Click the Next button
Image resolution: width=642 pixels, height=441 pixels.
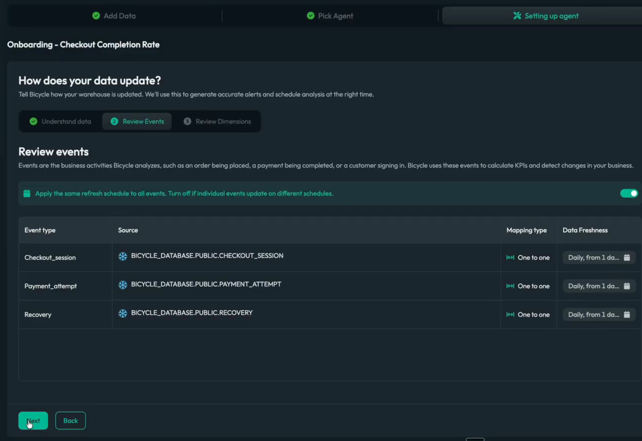(x=33, y=421)
